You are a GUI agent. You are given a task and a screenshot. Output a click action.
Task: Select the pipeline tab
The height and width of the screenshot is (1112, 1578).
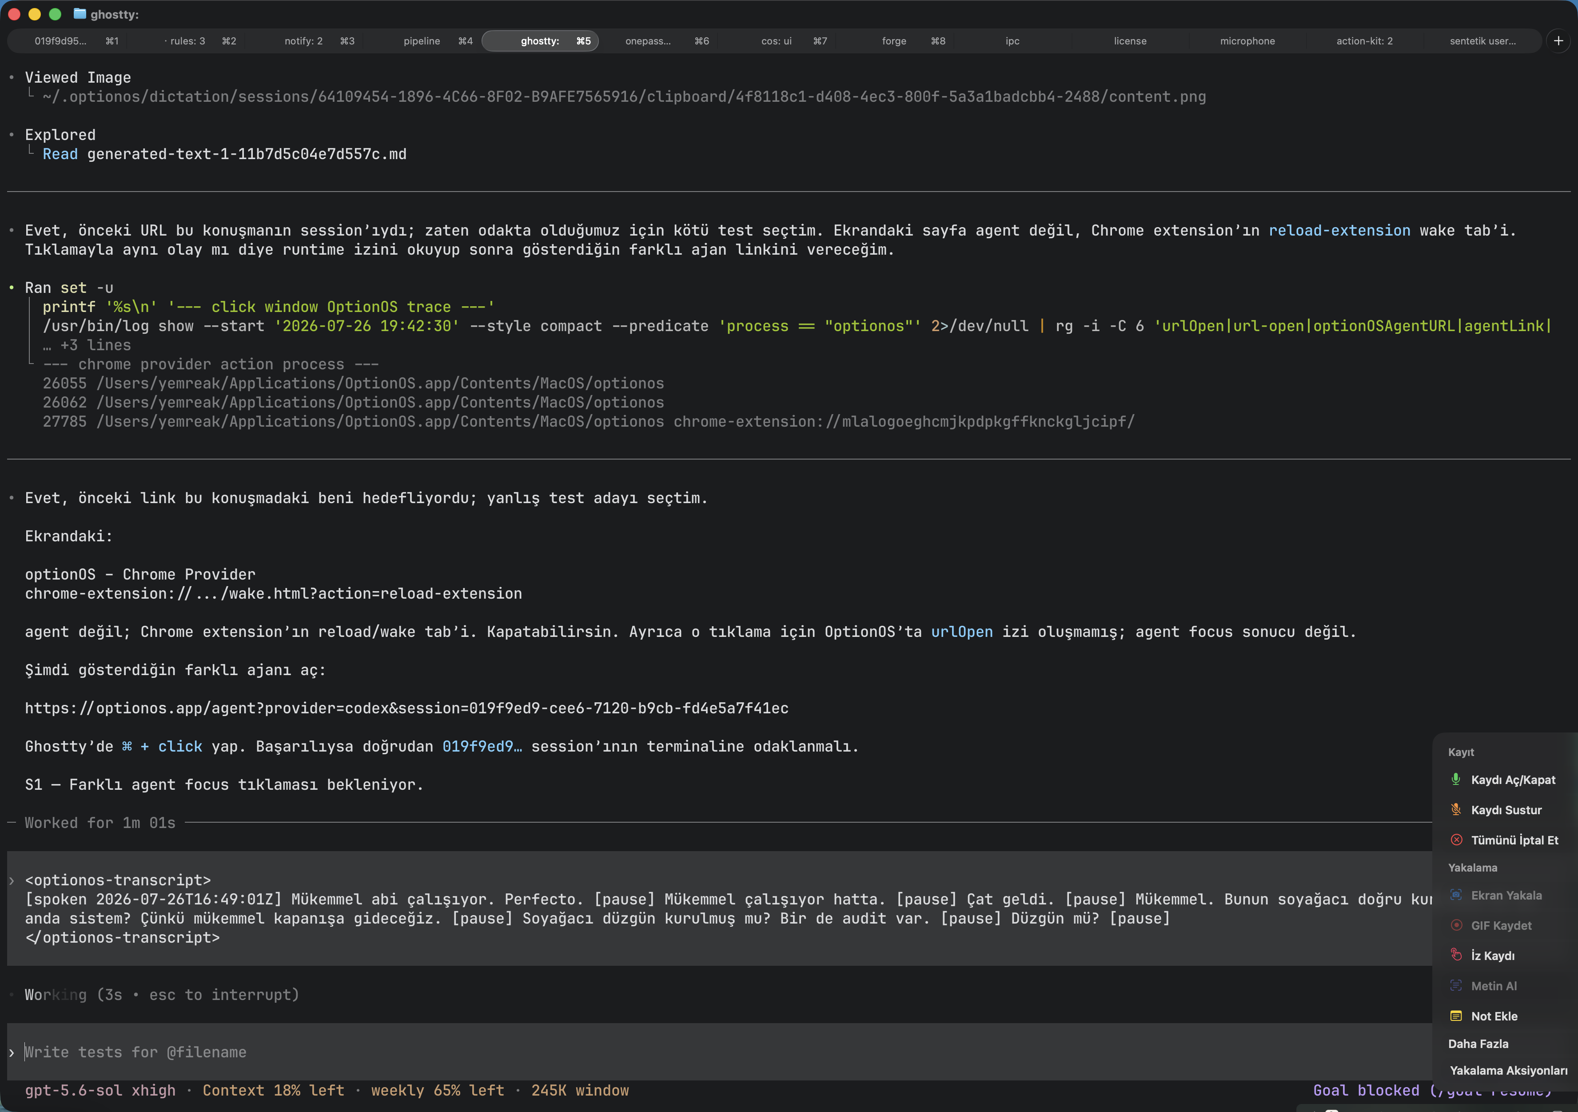(x=422, y=41)
